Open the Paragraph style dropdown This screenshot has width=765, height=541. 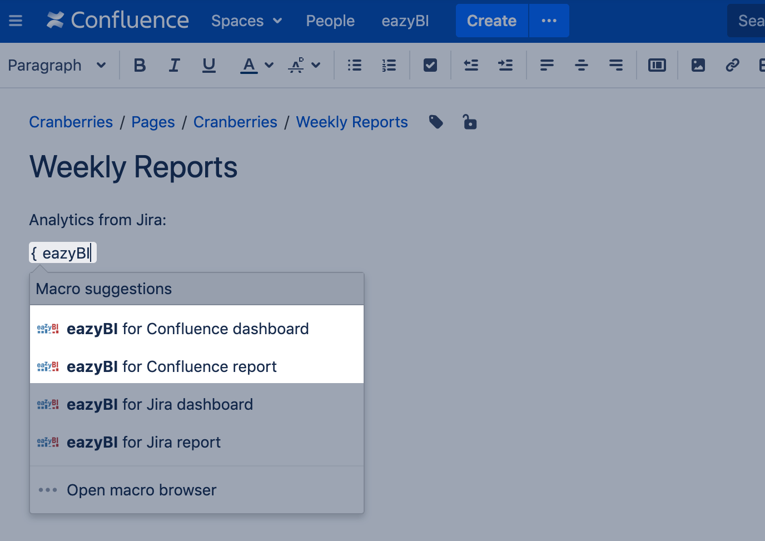[x=58, y=65]
